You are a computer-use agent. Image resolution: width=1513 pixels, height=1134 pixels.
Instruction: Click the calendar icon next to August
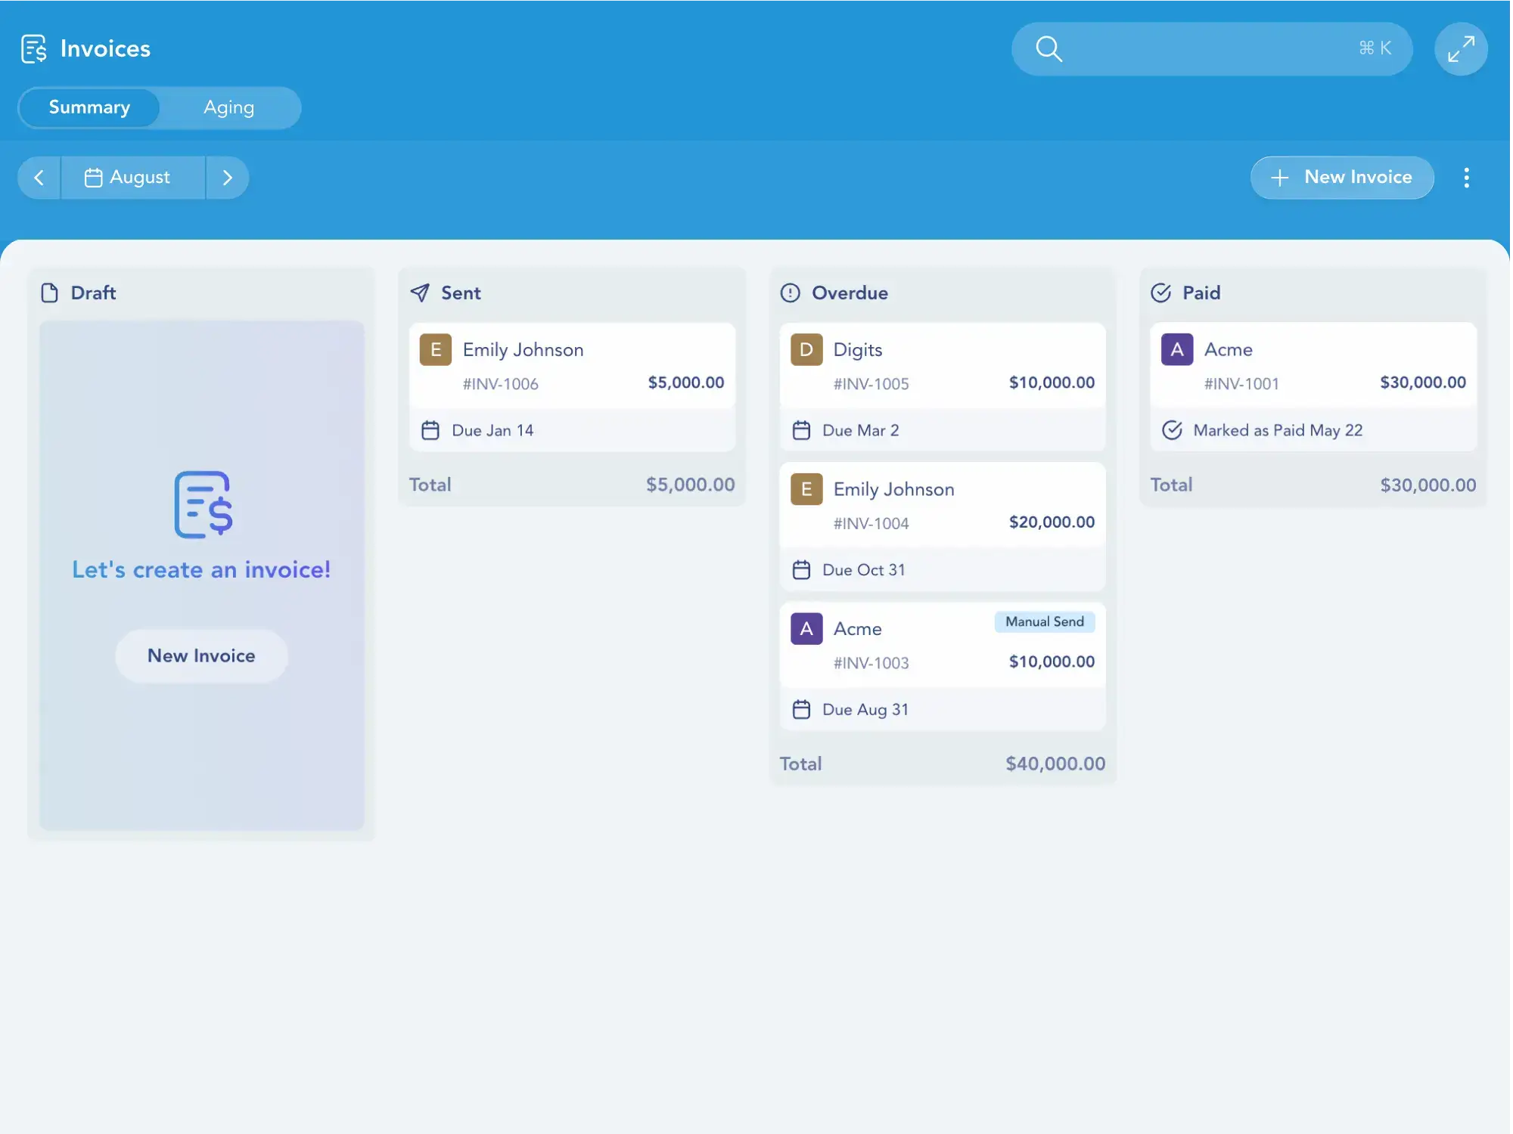coord(93,178)
